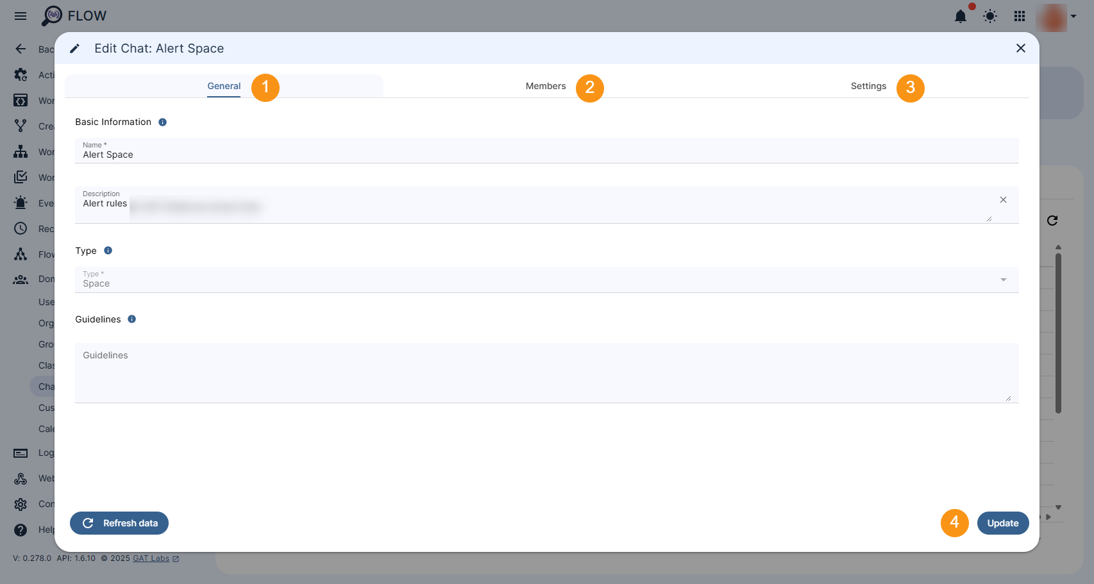The height and width of the screenshot is (584, 1094).
Task: Click the Help question mark icon
Action: [x=20, y=530]
